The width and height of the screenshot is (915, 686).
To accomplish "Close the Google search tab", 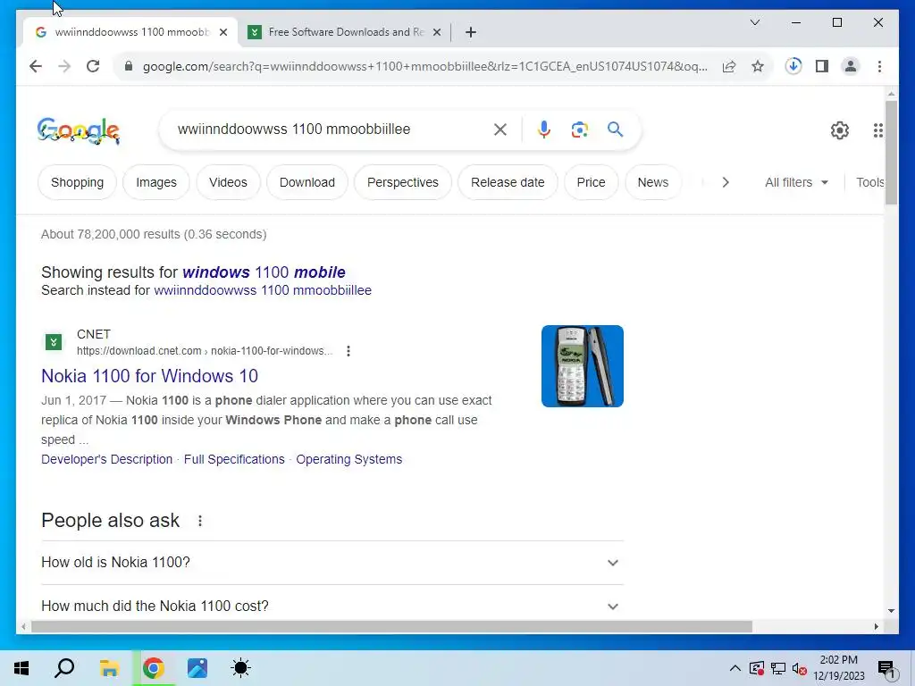I will pyautogui.click(x=222, y=32).
